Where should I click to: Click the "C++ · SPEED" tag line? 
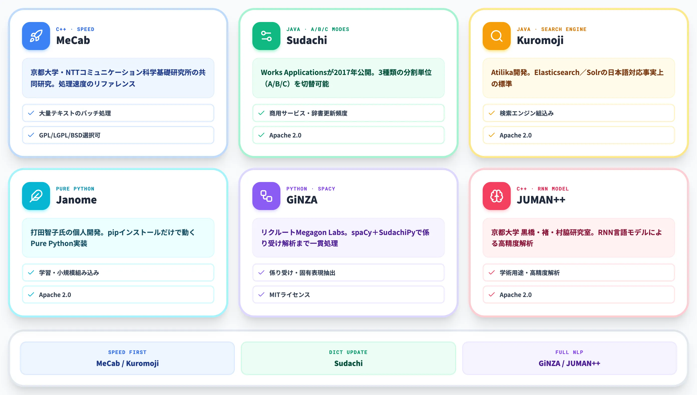(75, 29)
